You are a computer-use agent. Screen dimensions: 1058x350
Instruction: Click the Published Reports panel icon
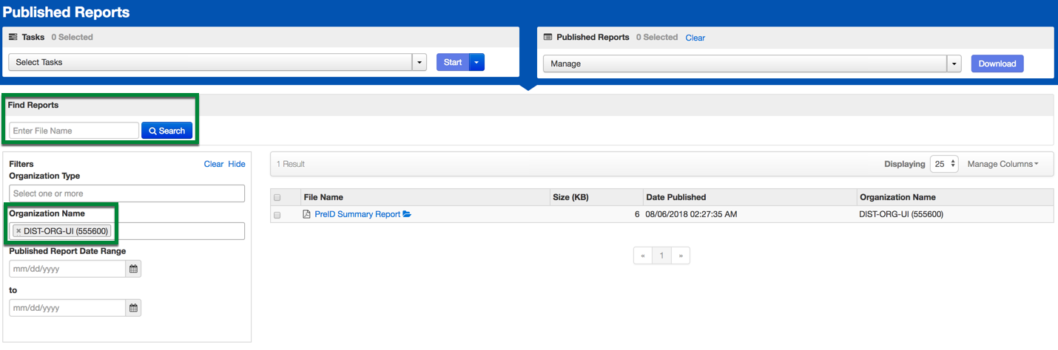547,37
